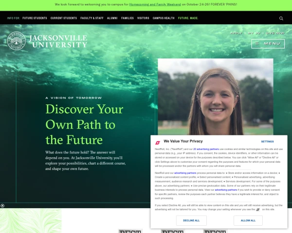This screenshot has width=292, height=233.
Task: Open Campus Health nav item
Action: pyautogui.click(x=164, y=18)
